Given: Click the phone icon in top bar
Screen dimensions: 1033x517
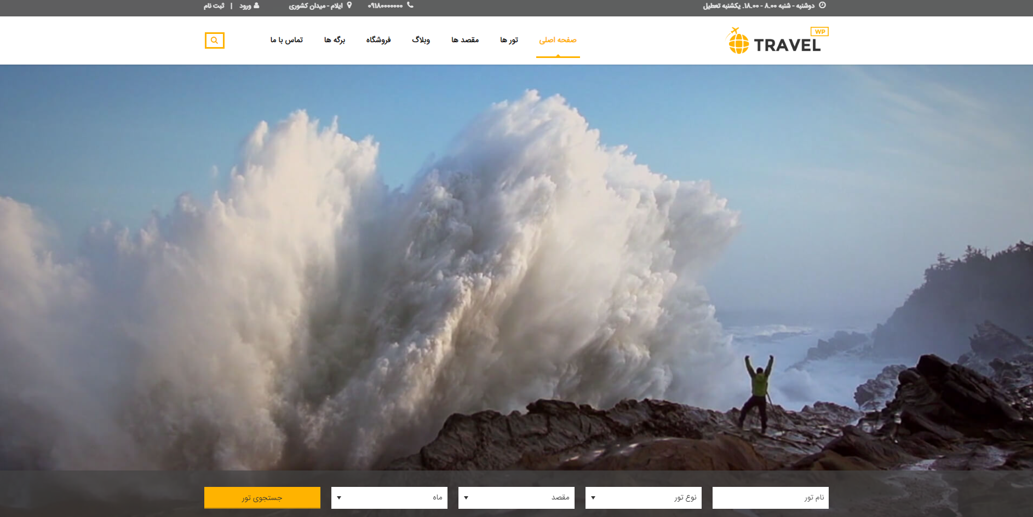Looking at the screenshot, I should (410, 5).
